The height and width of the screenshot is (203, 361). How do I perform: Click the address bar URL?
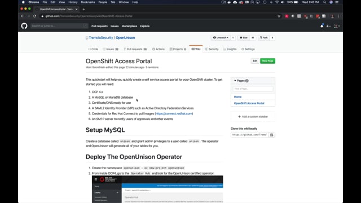[89, 16]
